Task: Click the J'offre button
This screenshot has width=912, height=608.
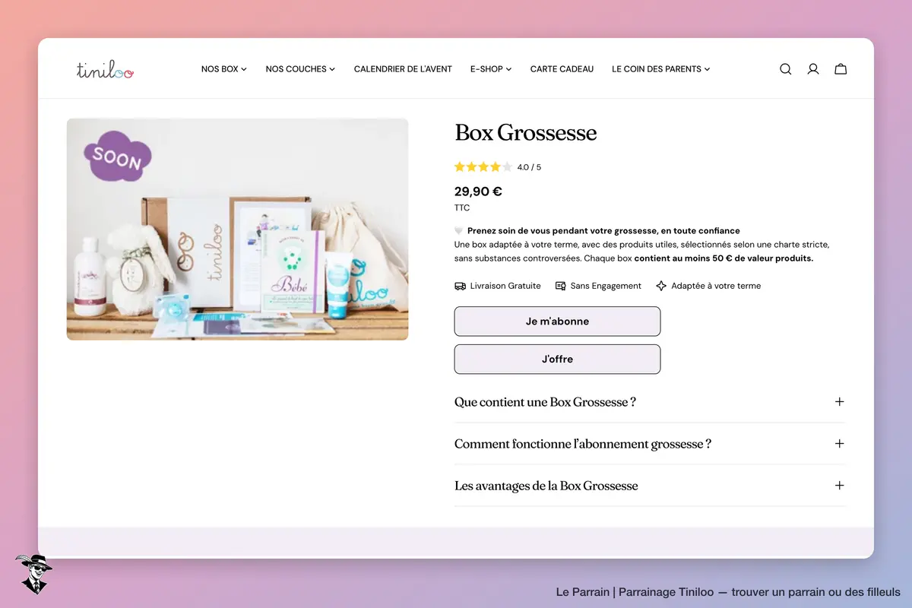Action: point(557,359)
